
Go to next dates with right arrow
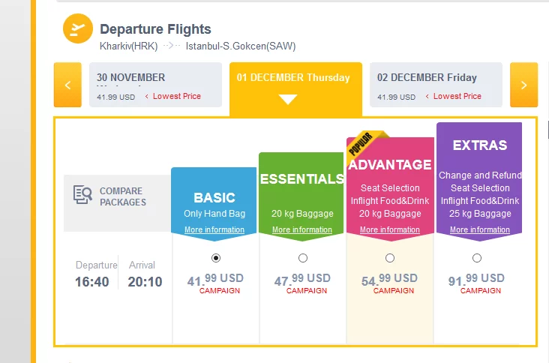(523, 85)
